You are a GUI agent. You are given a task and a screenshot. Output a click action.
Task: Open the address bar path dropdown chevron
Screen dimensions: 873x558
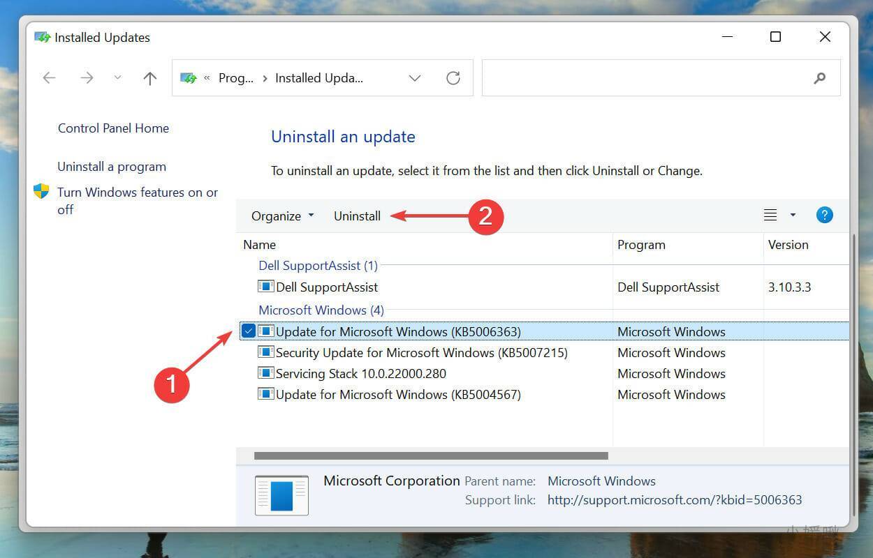click(415, 78)
